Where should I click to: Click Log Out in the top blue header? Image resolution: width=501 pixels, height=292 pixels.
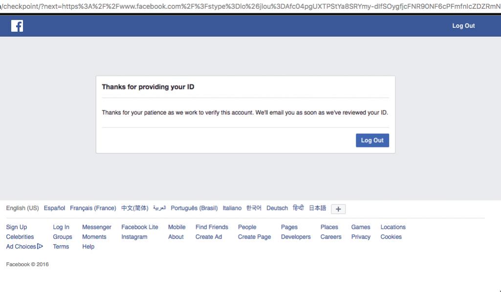[463, 26]
